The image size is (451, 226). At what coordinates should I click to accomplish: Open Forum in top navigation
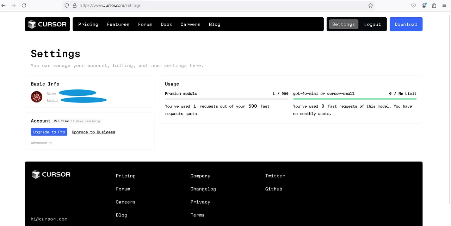(x=145, y=24)
